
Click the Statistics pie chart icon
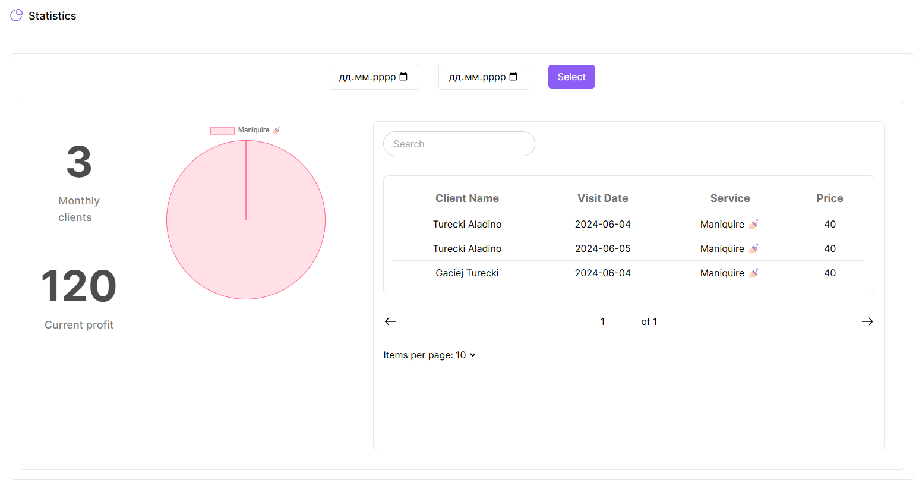click(x=16, y=15)
